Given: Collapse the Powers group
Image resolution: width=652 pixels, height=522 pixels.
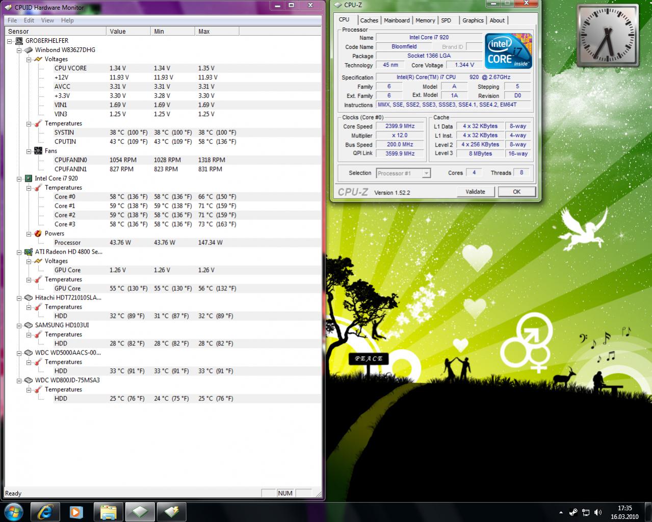Looking at the screenshot, I should (29, 234).
